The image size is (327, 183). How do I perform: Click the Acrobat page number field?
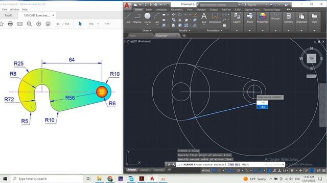[x=58, y=24]
